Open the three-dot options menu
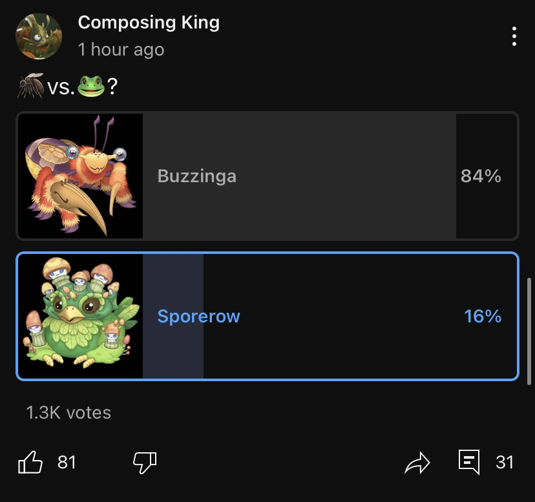 pos(514,37)
